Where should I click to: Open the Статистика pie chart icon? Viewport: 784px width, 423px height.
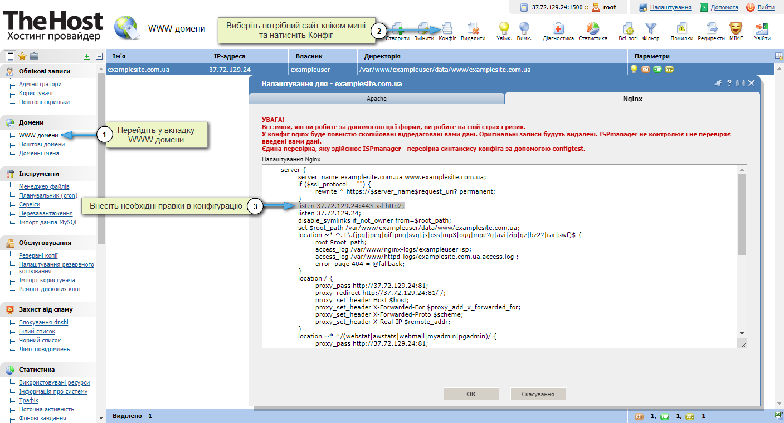pos(593,27)
